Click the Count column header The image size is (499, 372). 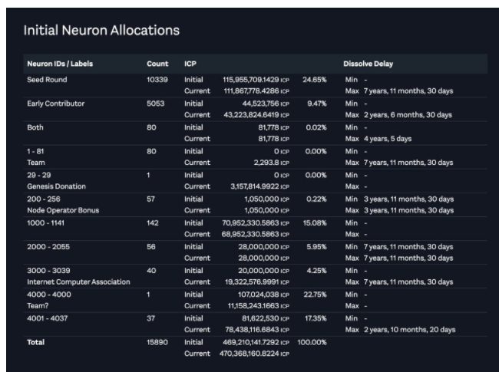pyautogui.click(x=157, y=64)
